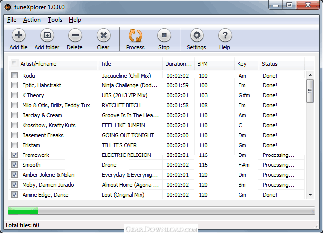Click the scrollbar up arrow
Viewport: 323px width, 233px height.
tap(310, 75)
